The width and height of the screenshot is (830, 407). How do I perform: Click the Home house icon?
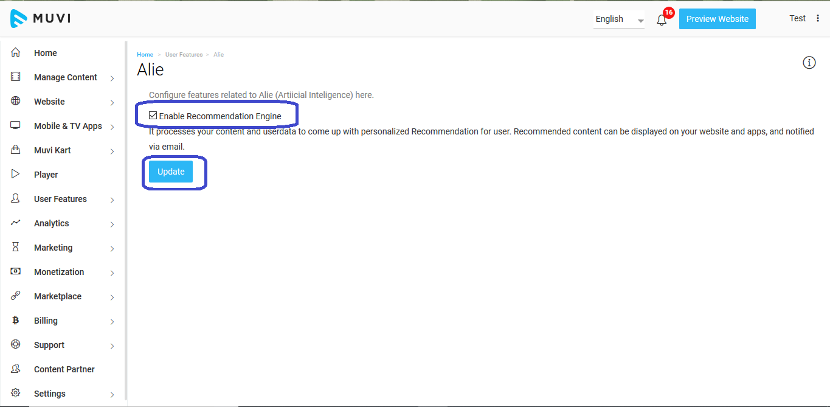(x=16, y=53)
